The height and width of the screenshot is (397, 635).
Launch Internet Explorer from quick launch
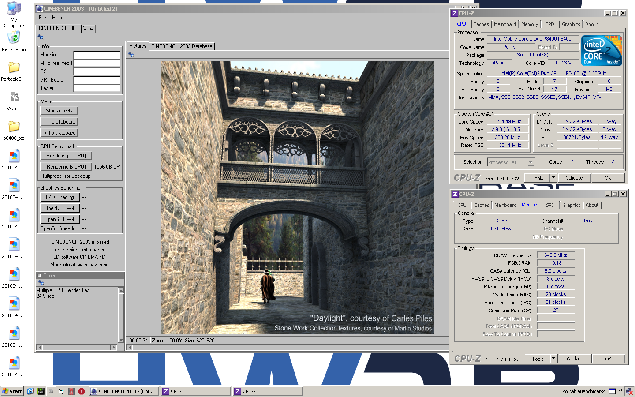[x=30, y=391]
